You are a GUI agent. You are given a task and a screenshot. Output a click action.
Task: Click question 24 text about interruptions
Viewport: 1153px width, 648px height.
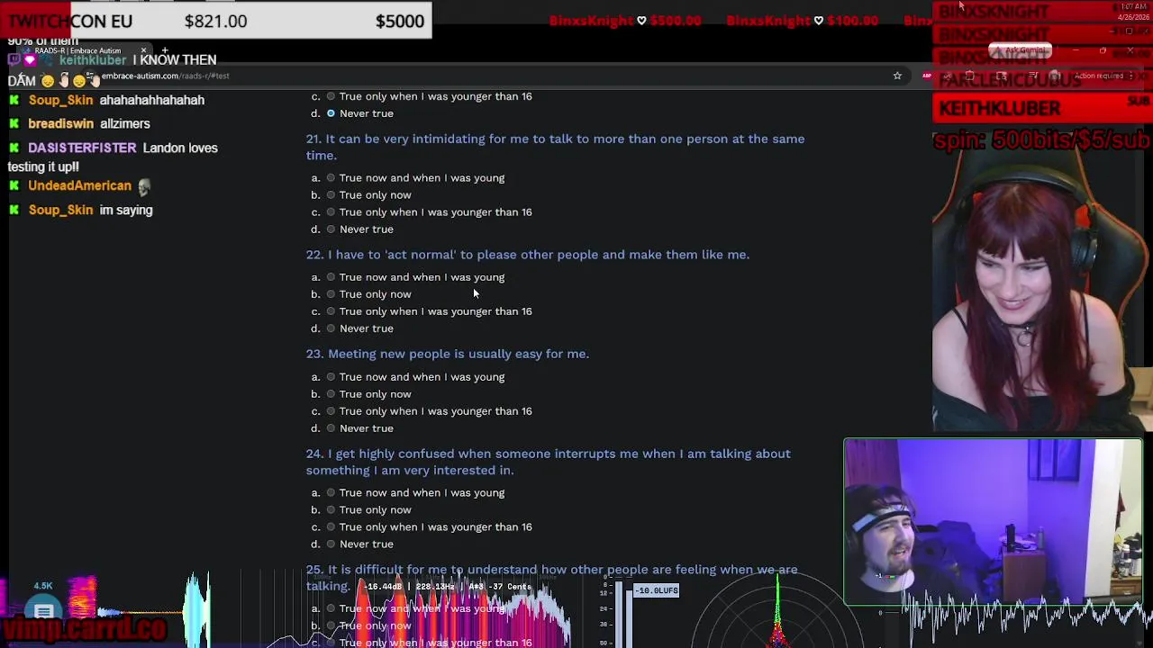click(548, 462)
